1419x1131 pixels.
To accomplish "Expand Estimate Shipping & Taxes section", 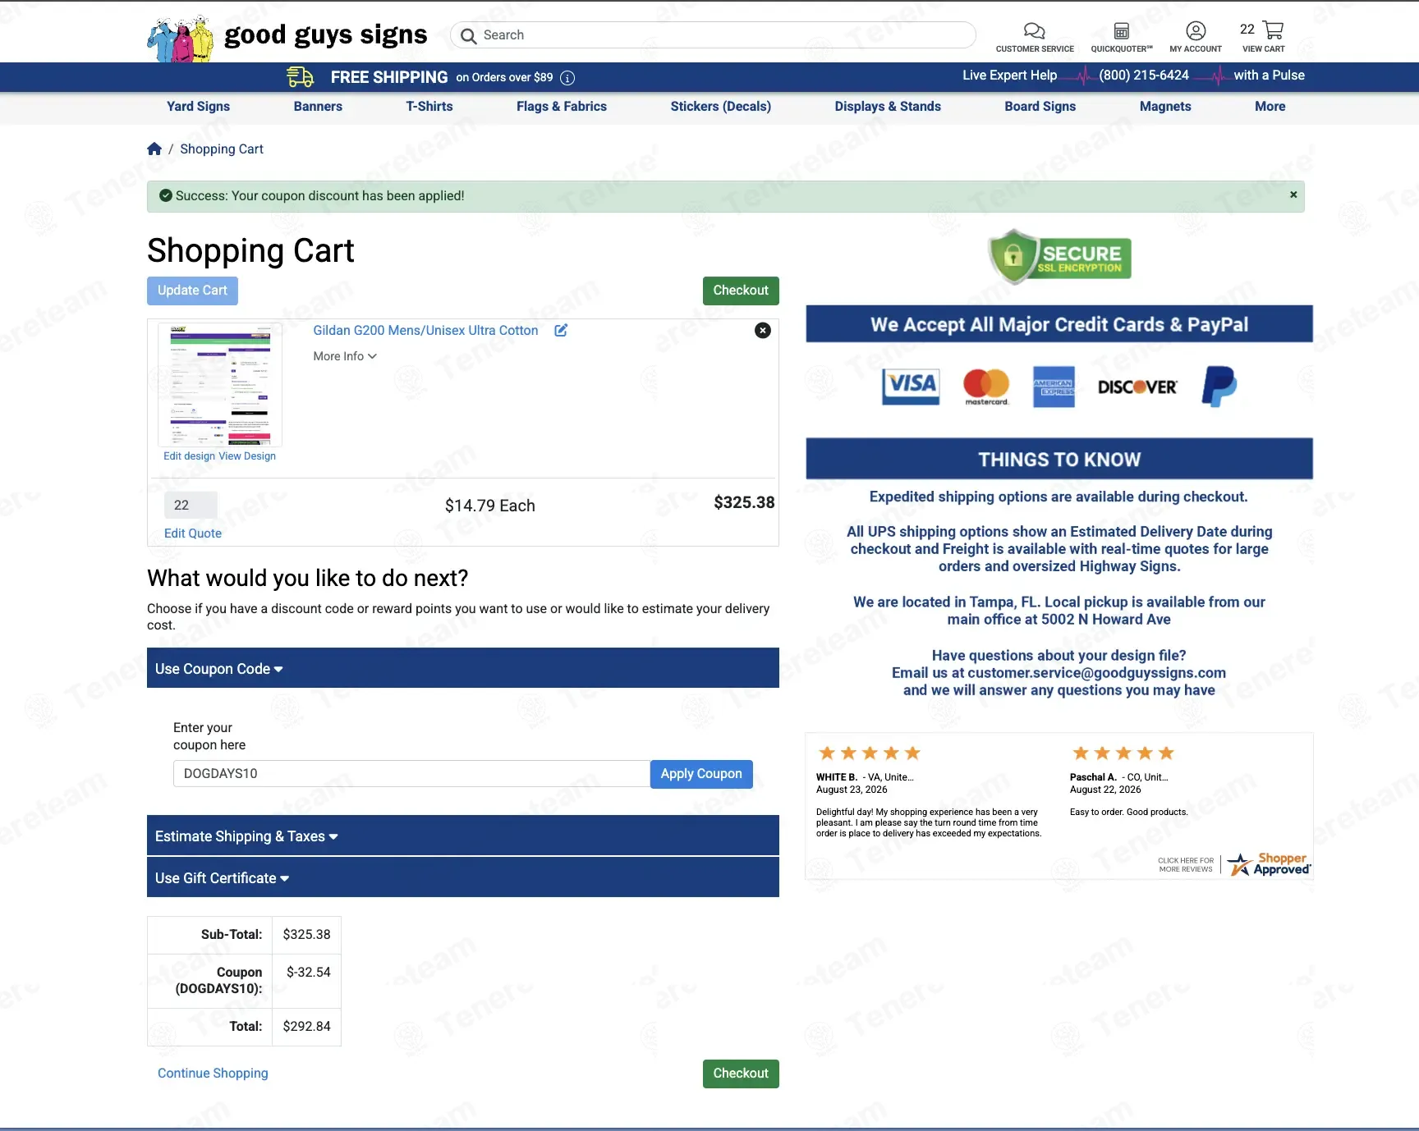I will [463, 836].
